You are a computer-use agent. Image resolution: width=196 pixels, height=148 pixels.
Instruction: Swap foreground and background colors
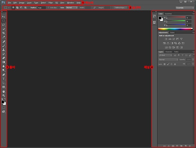click(x=5, y=99)
